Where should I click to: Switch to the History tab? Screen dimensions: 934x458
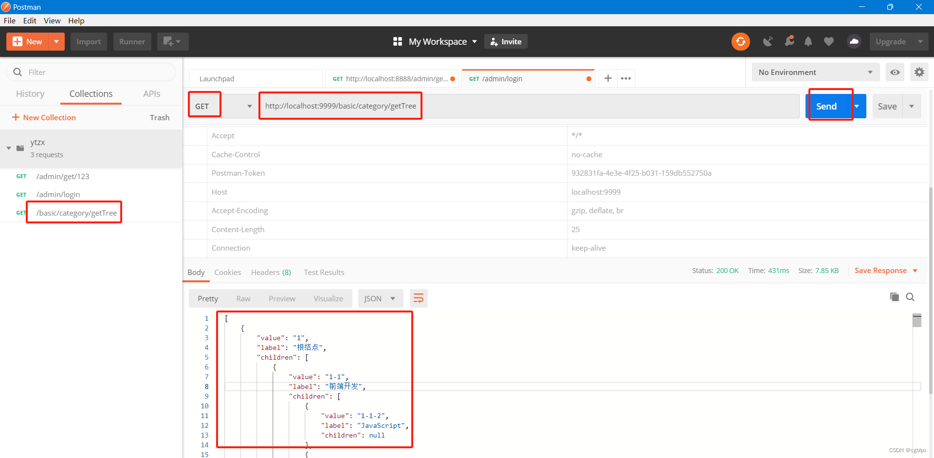[x=30, y=94]
